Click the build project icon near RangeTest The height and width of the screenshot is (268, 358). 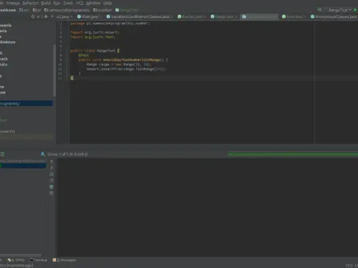tap(319, 10)
